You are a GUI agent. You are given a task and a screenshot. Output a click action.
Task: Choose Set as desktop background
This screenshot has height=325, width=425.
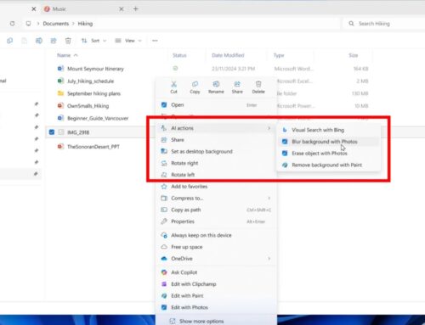[x=216, y=151]
